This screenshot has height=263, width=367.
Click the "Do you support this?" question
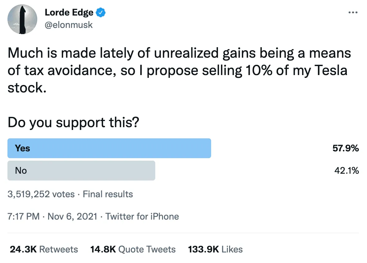pyautogui.click(x=73, y=123)
